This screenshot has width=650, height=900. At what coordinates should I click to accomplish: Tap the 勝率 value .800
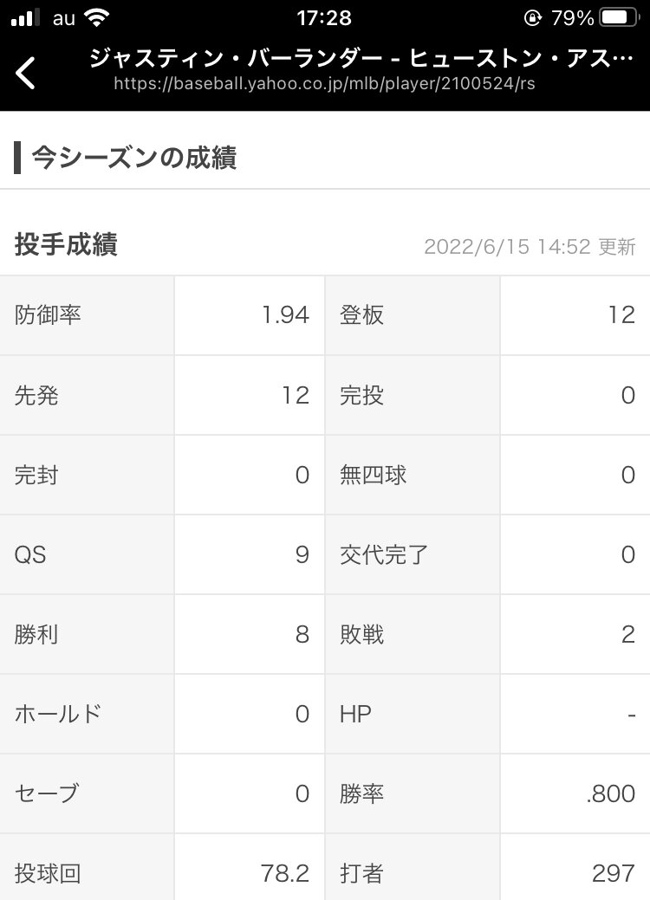609,793
